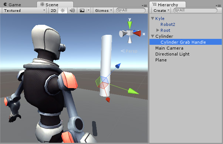This screenshot has width=223, height=144.
Task: Toggle scene audio speaker icon
Action: click(72, 11)
